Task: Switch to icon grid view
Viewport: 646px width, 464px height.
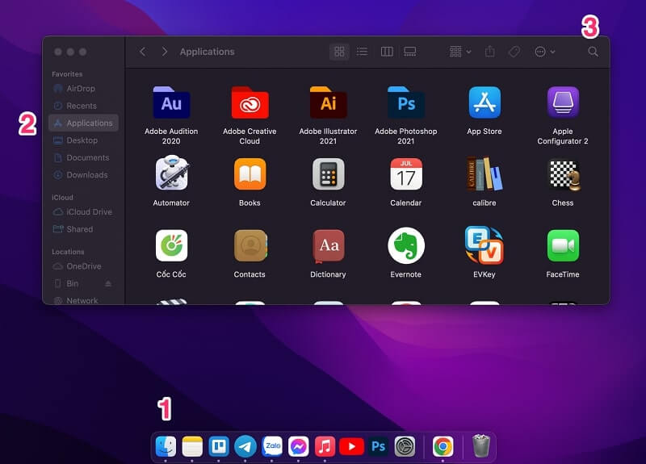Action: tap(339, 52)
